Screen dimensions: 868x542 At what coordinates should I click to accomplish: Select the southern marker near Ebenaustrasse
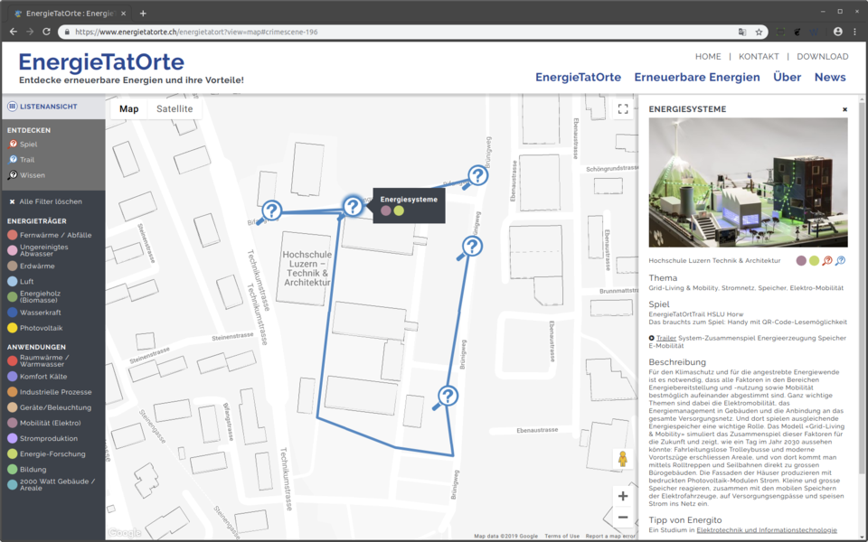(448, 396)
